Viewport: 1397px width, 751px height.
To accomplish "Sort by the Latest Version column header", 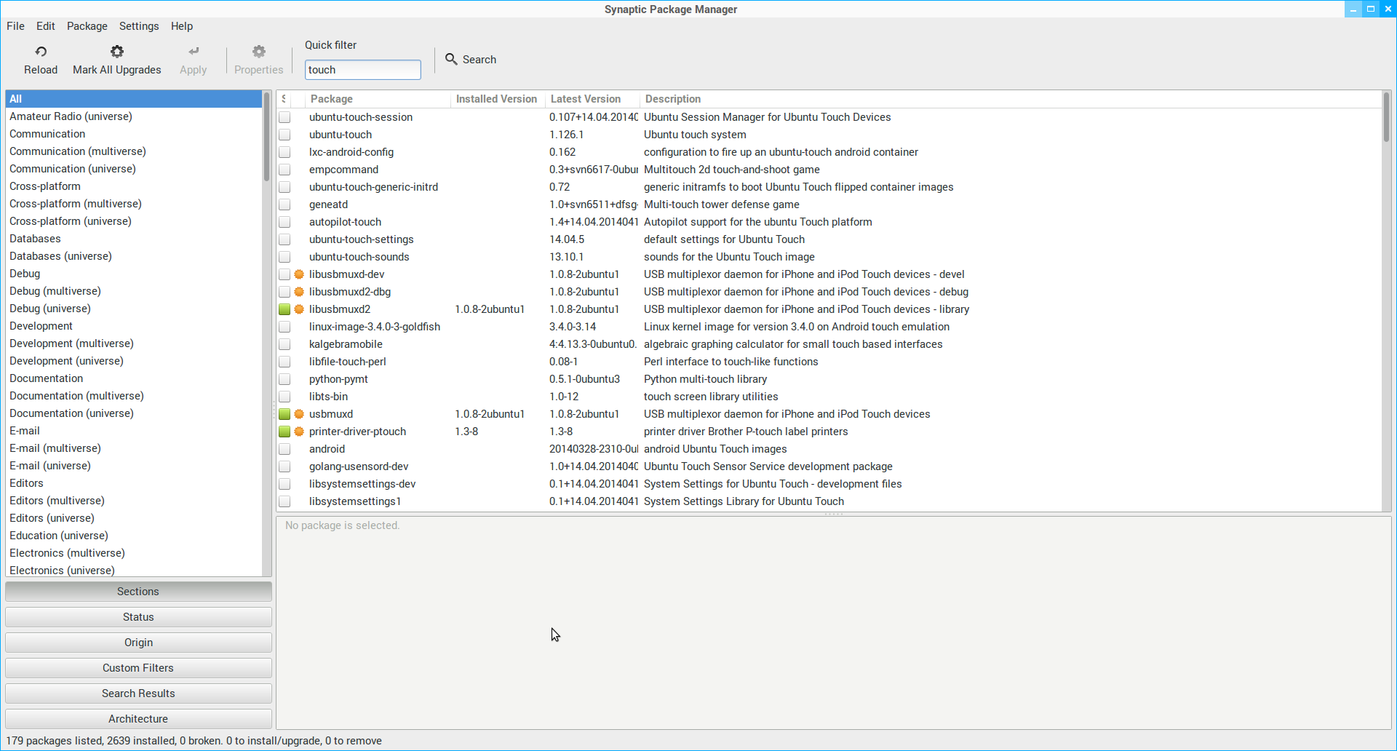I will click(x=586, y=99).
